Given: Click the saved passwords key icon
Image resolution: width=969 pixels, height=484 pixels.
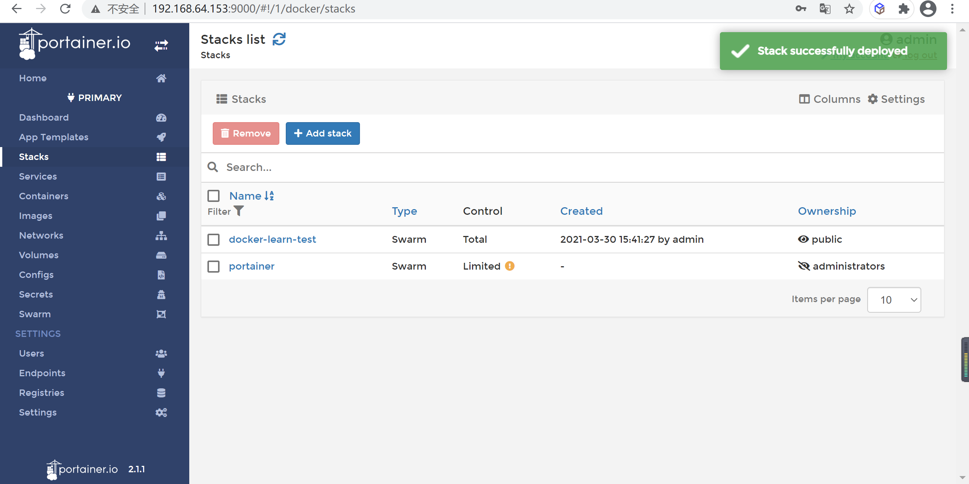Looking at the screenshot, I should coord(801,9).
